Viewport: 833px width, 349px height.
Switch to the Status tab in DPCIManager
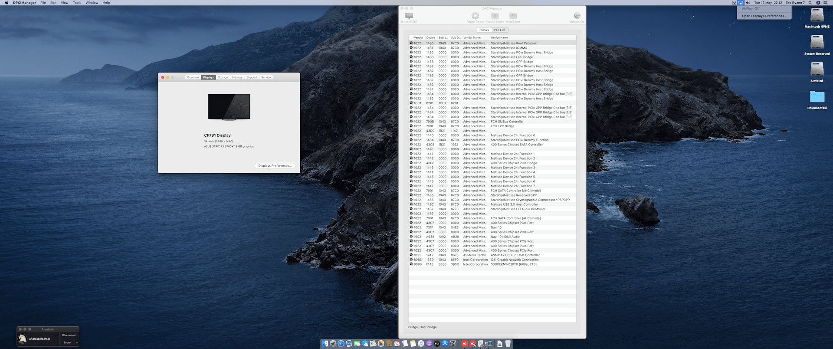tap(484, 30)
